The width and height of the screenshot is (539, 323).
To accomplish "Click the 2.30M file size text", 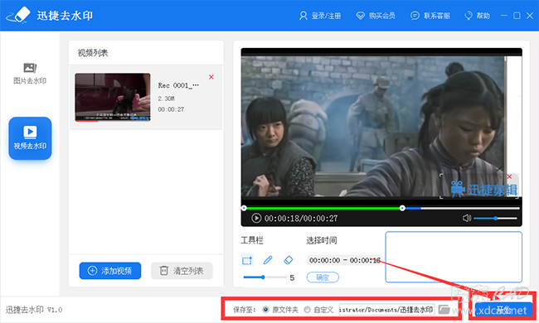I will coord(166,99).
